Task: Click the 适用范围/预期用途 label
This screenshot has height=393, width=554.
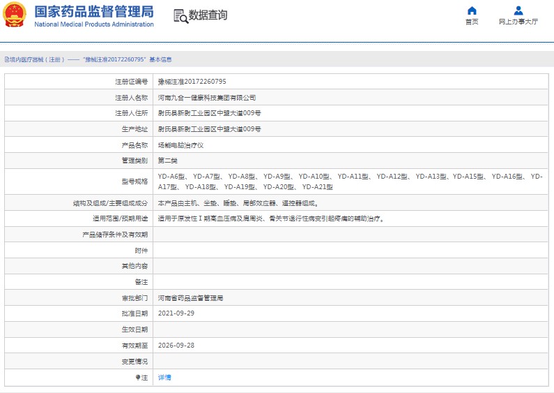Action: tap(120, 218)
